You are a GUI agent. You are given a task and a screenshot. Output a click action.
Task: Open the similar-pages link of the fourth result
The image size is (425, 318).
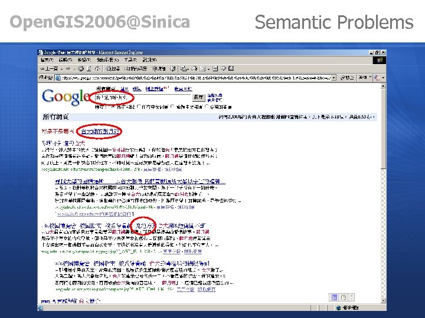pyautogui.click(x=207, y=290)
